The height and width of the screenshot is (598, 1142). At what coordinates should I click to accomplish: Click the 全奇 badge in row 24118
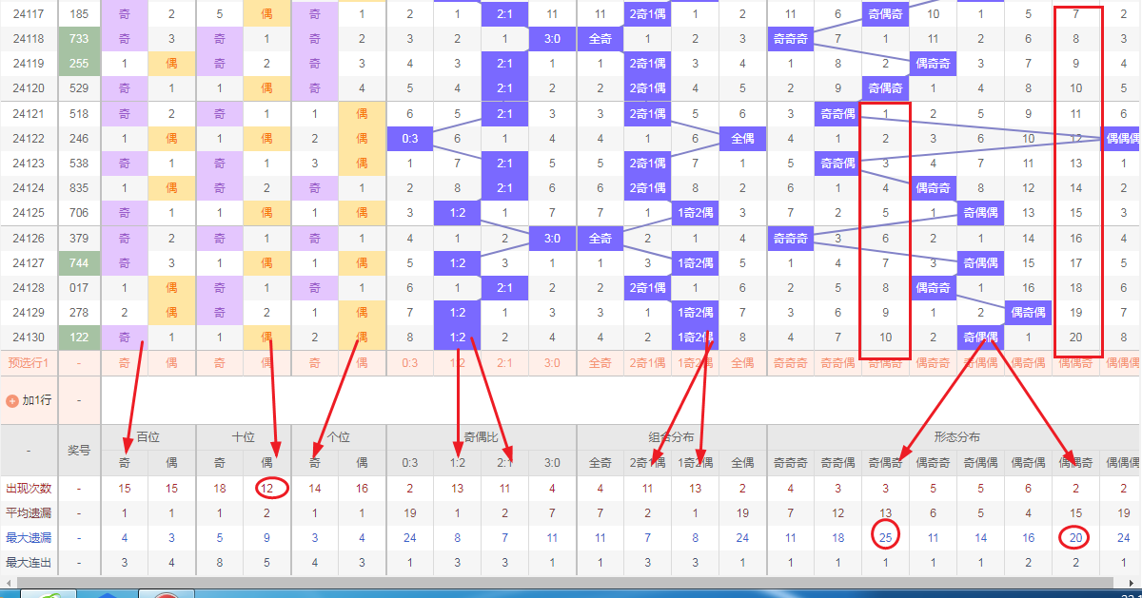[x=600, y=40]
